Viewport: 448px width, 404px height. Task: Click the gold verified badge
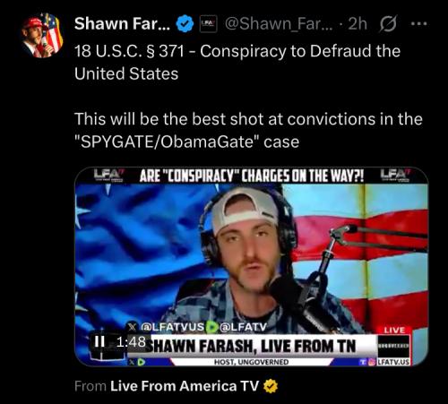[271, 386]
